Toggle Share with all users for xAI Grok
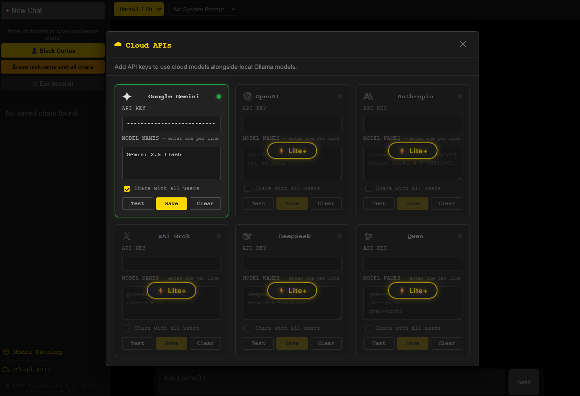 pos(127,328)
